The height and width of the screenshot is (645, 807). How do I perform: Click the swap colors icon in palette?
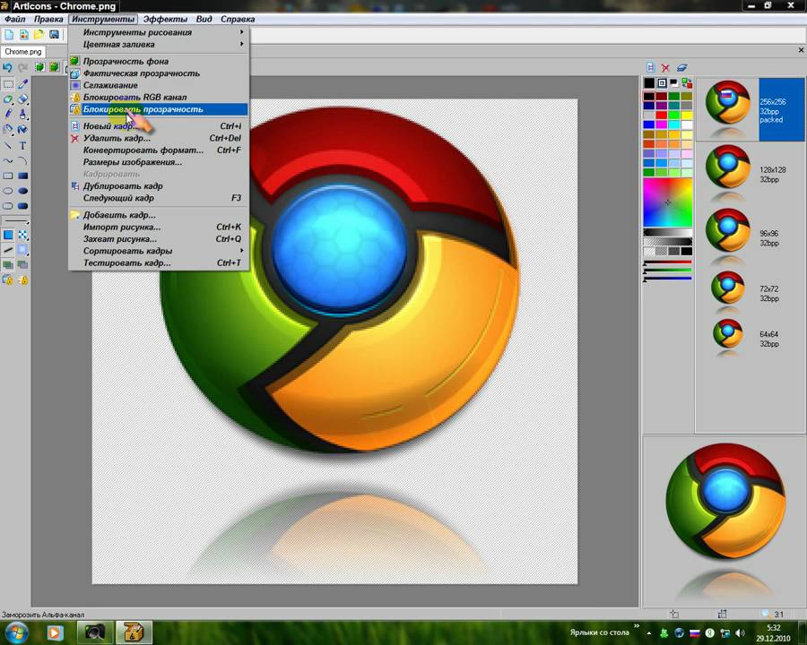pos(687,82)
